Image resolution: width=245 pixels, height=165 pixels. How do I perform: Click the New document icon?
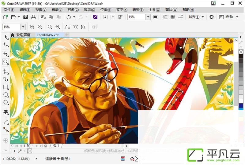[6, 17]
